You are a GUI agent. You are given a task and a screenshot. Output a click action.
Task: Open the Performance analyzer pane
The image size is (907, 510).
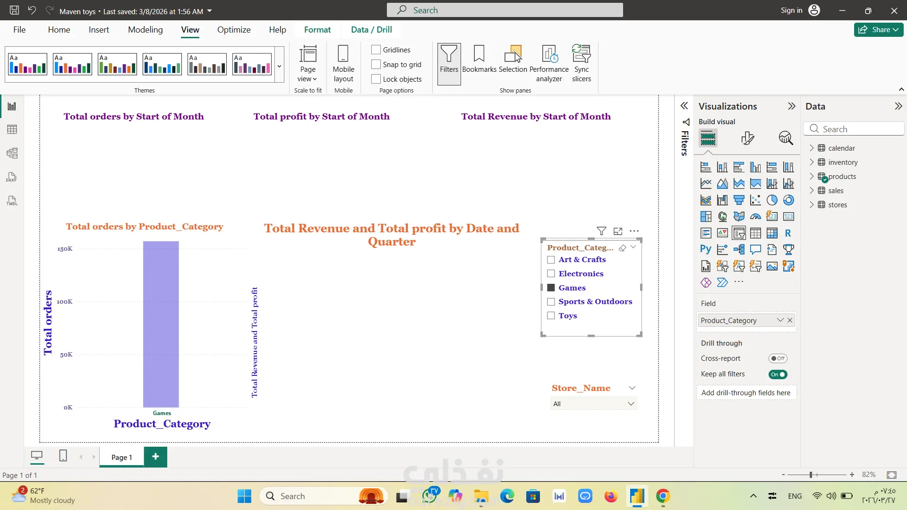click(549, 63)
